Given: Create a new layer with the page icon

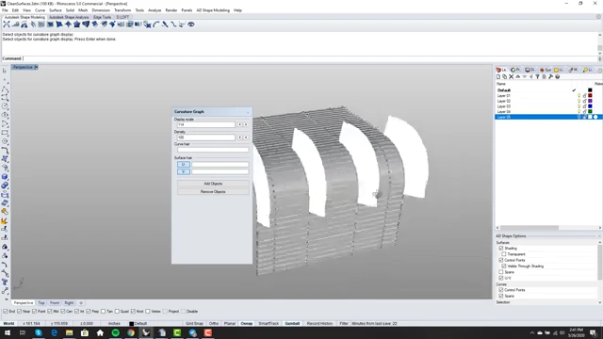Looking at the screenshot, I should click(498, 77).
